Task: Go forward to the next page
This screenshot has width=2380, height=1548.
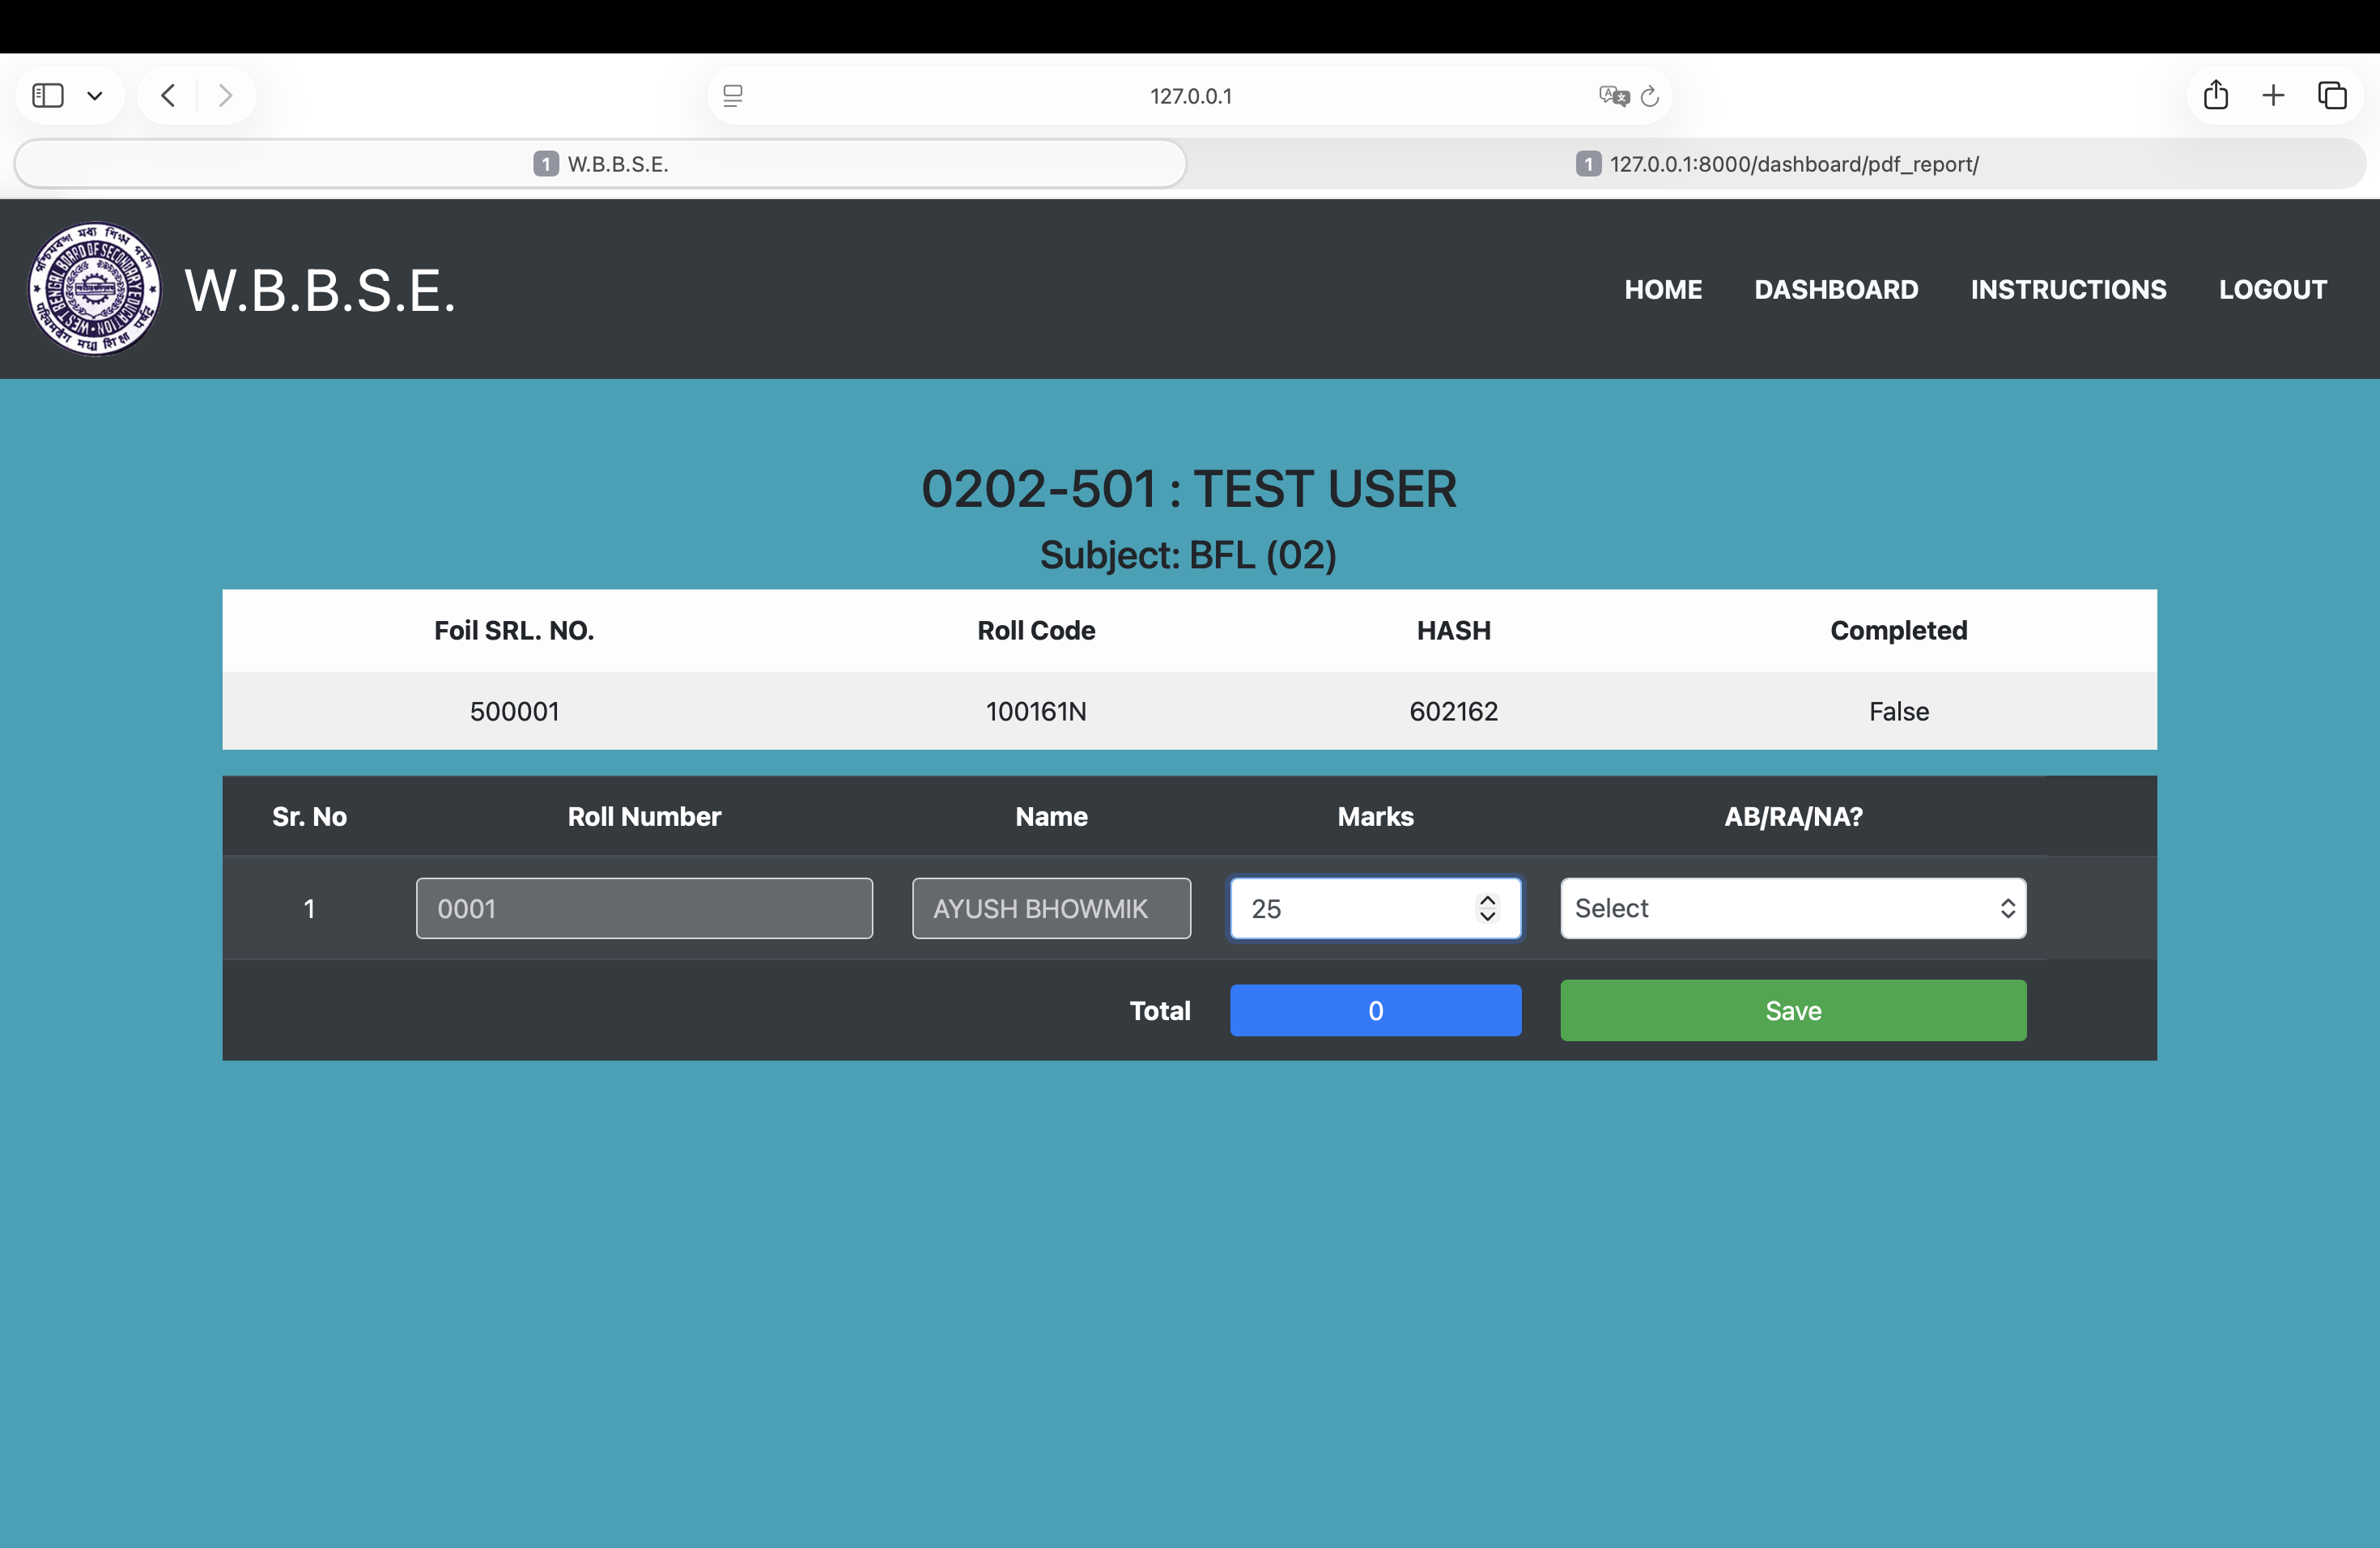Action: click(225, 96)
